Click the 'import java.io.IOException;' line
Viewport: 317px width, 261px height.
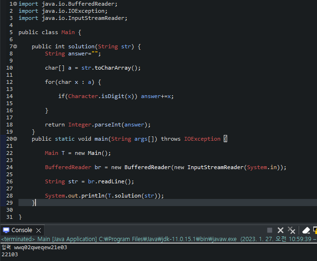point(63,11)
